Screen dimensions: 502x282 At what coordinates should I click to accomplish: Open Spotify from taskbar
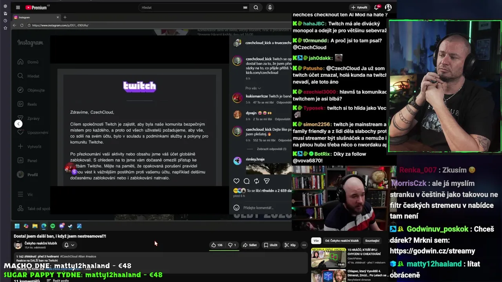pos(53,226)
